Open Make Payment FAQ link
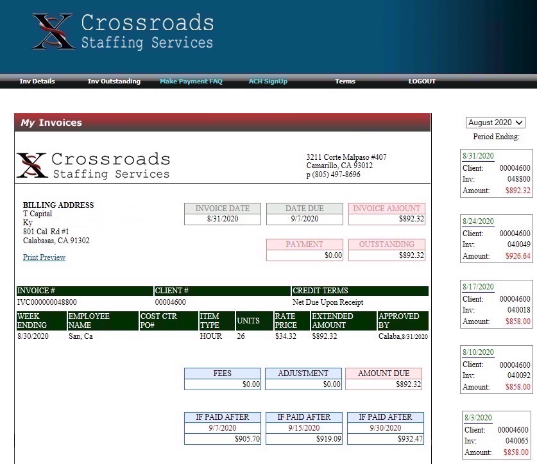This screenshot has height=464, width=537. click(x=191, y=82)
